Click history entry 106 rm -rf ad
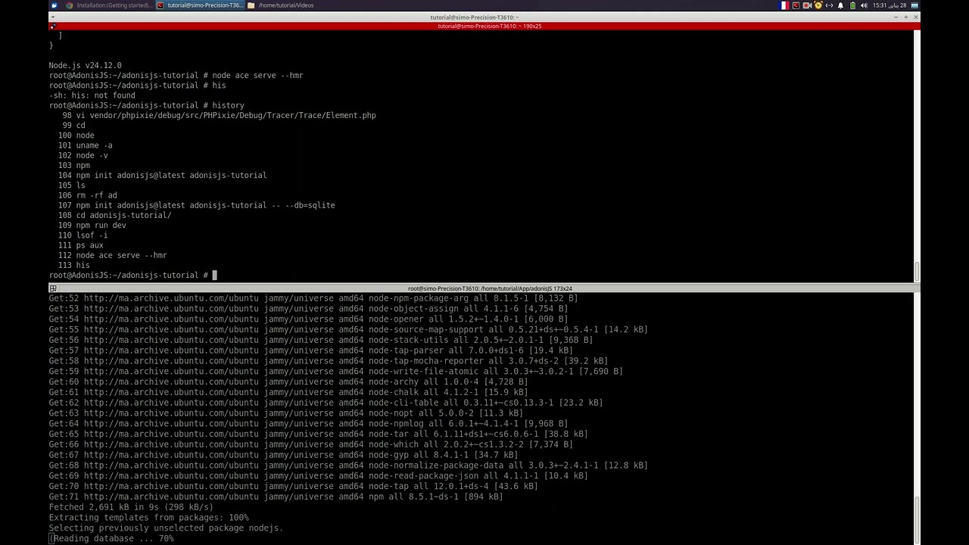 coord(87,195)
